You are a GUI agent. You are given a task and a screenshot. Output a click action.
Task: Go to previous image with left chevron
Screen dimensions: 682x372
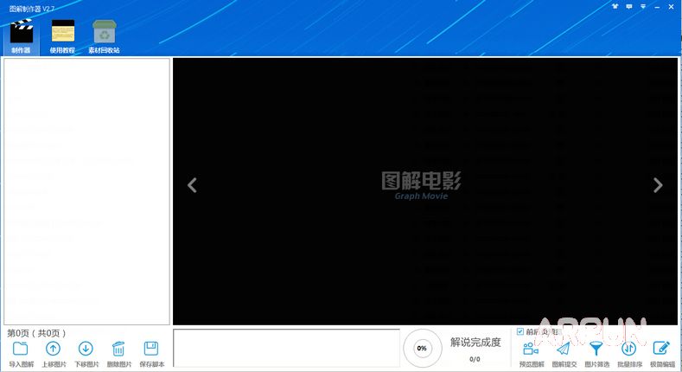pyautogui.click(x=192, y=185)
